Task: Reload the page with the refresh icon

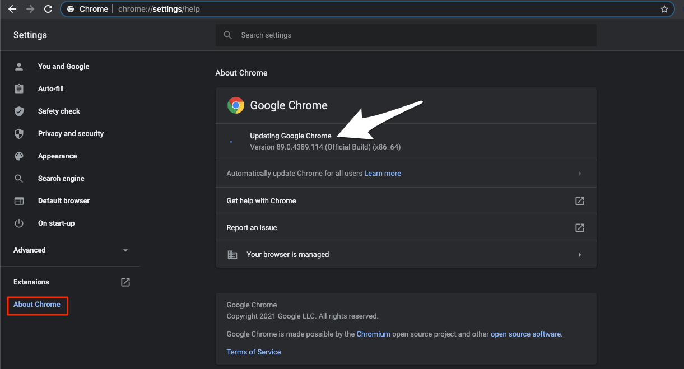Action: [48, 9]
